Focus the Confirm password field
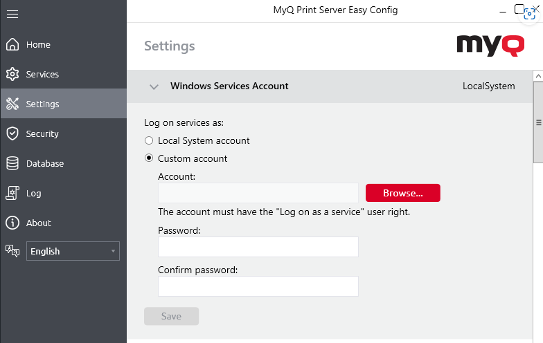Image resolution: width=543 pixels, height=343 pixels. click(258, 286)
